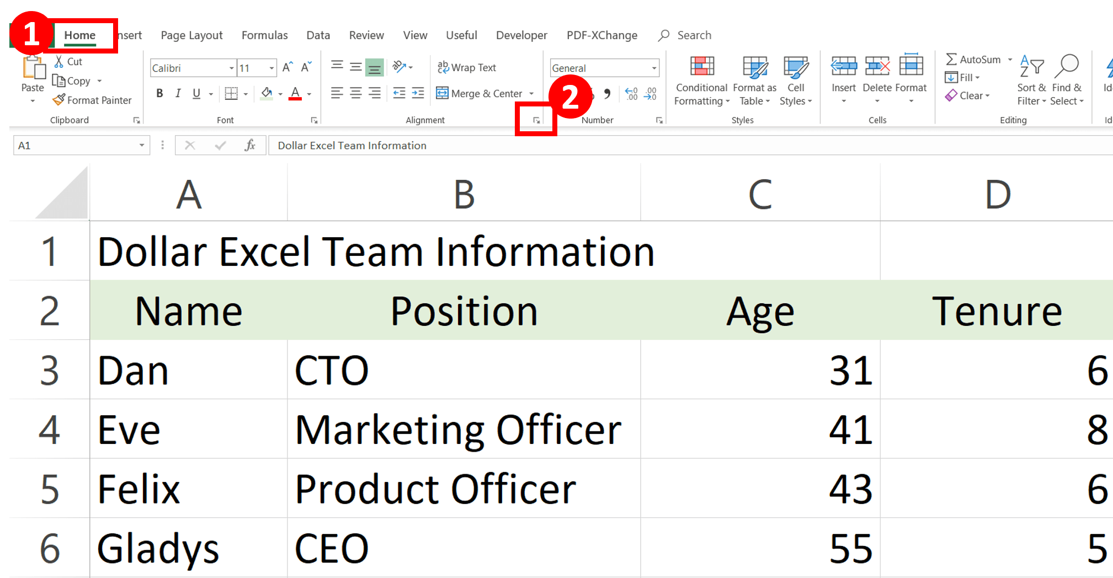Screen dimensions: 1113x578
Task: Click the Increase Decimal icon
Action: click(x=631, y=93)
